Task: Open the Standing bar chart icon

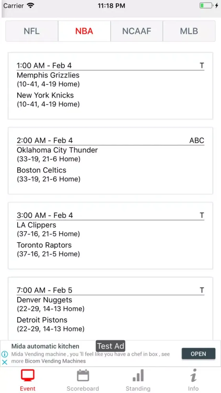Action: (x=138, y=375)
